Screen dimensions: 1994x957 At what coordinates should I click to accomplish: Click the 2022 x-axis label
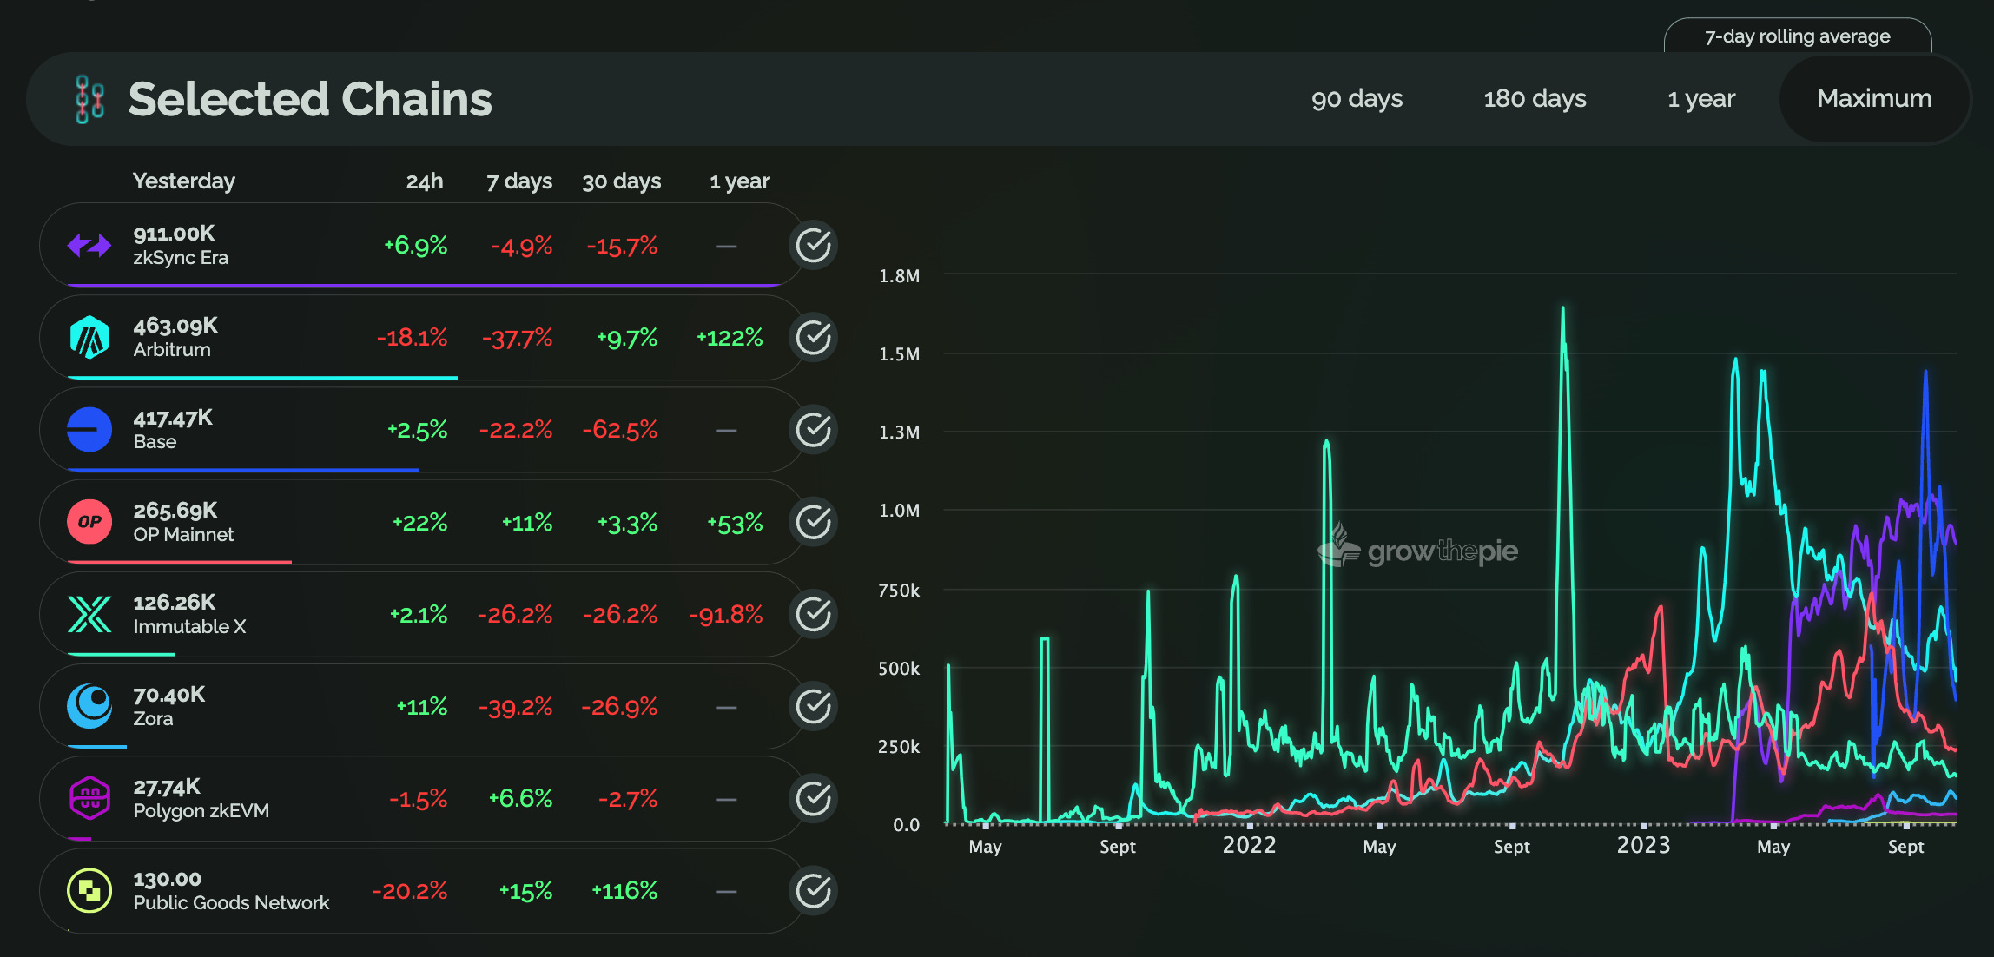point(1249,845)
